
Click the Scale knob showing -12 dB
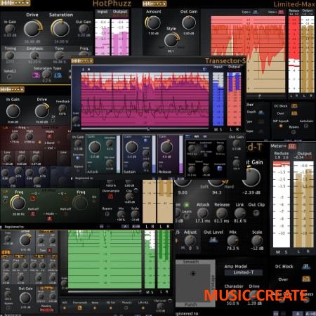(257, 240)
